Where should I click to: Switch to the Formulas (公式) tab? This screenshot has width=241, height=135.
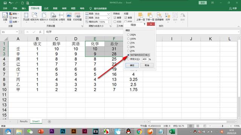tap(46, 8)
